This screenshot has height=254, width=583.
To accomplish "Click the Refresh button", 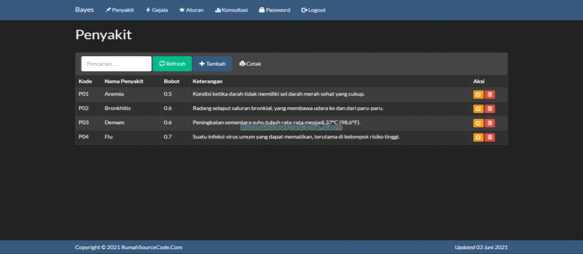I will point(172,63).
